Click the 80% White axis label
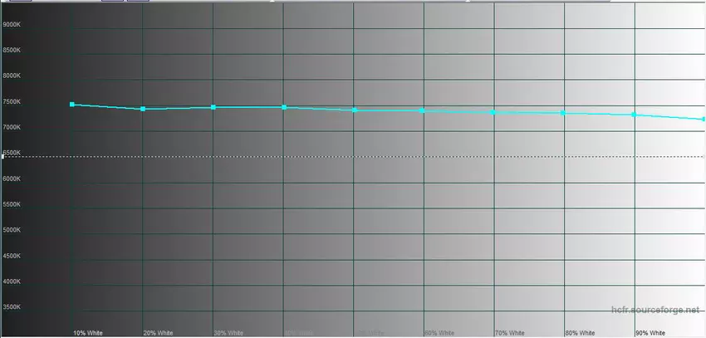706x338 pixels. [580, 332]
